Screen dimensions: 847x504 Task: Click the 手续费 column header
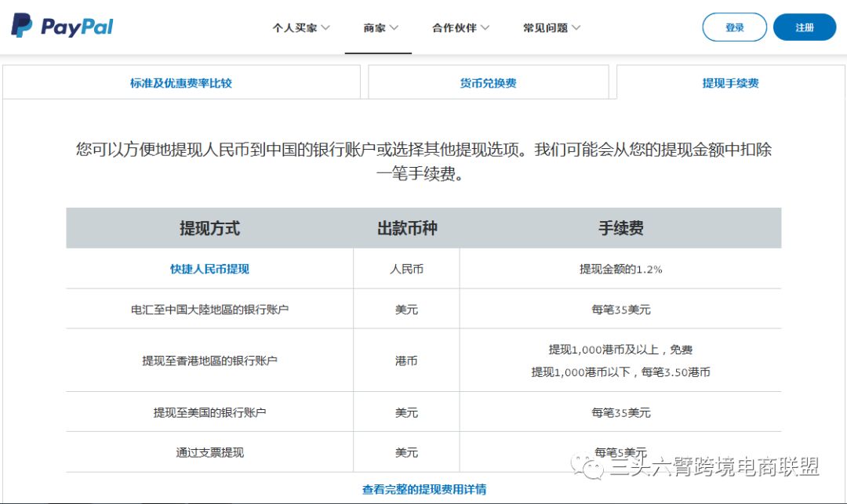(x=620, y=228)
